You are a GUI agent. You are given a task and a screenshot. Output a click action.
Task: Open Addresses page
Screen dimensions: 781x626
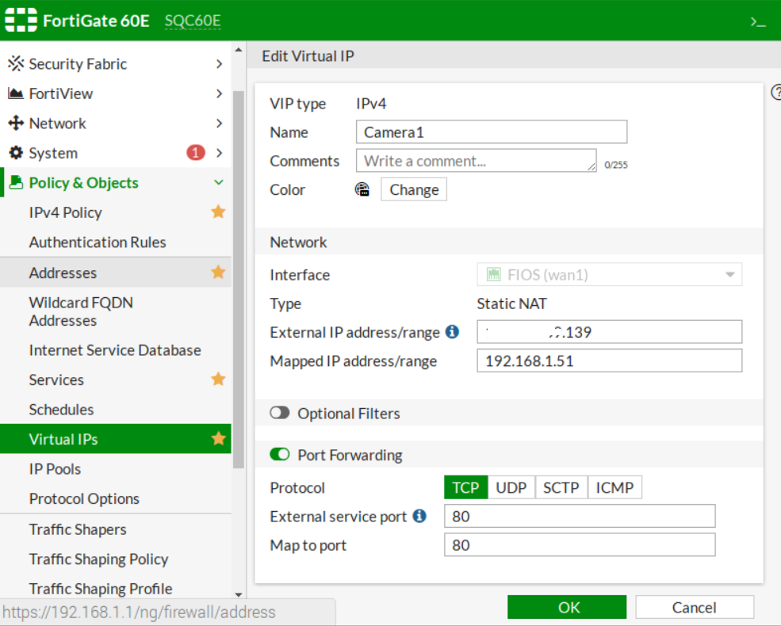coord(63,273)
